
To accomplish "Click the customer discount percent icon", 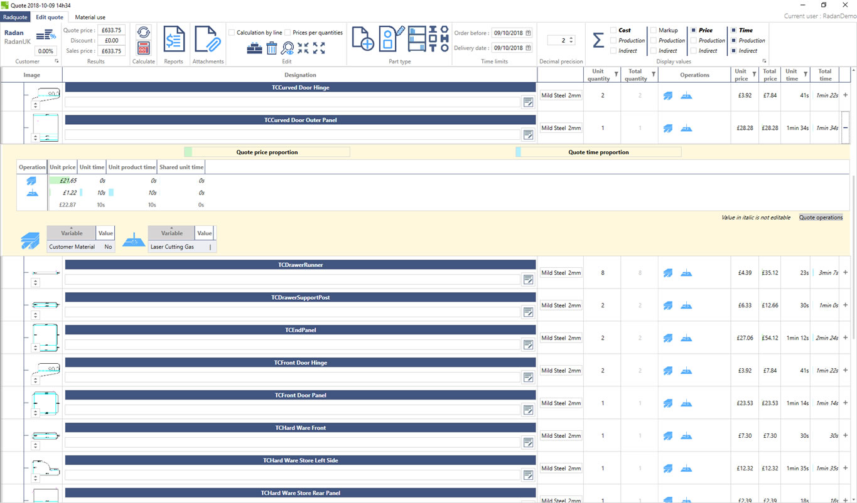I will tap(46, 36).
